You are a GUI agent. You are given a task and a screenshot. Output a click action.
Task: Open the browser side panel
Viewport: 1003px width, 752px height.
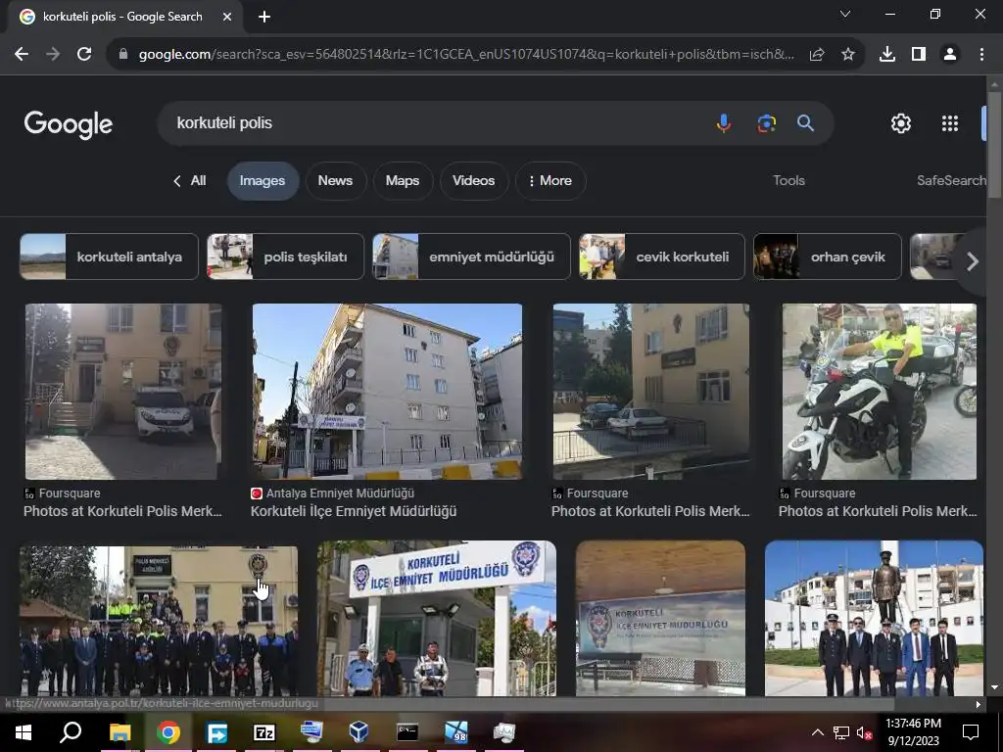pos(919,55)
